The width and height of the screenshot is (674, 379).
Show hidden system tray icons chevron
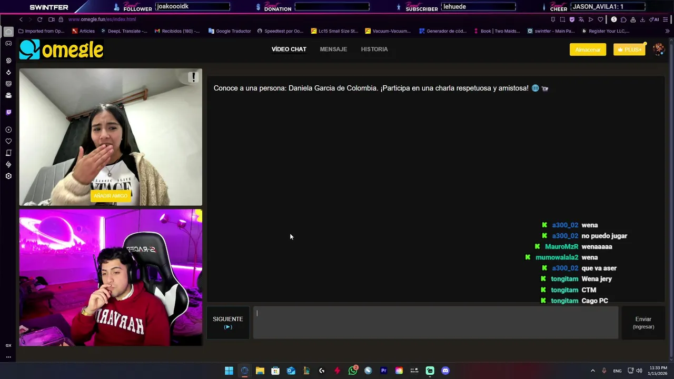[592, 371]
